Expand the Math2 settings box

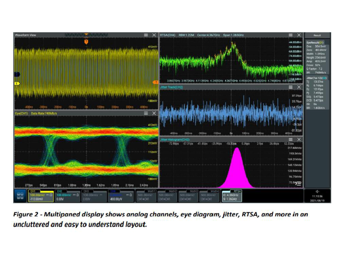pos(168,196)
